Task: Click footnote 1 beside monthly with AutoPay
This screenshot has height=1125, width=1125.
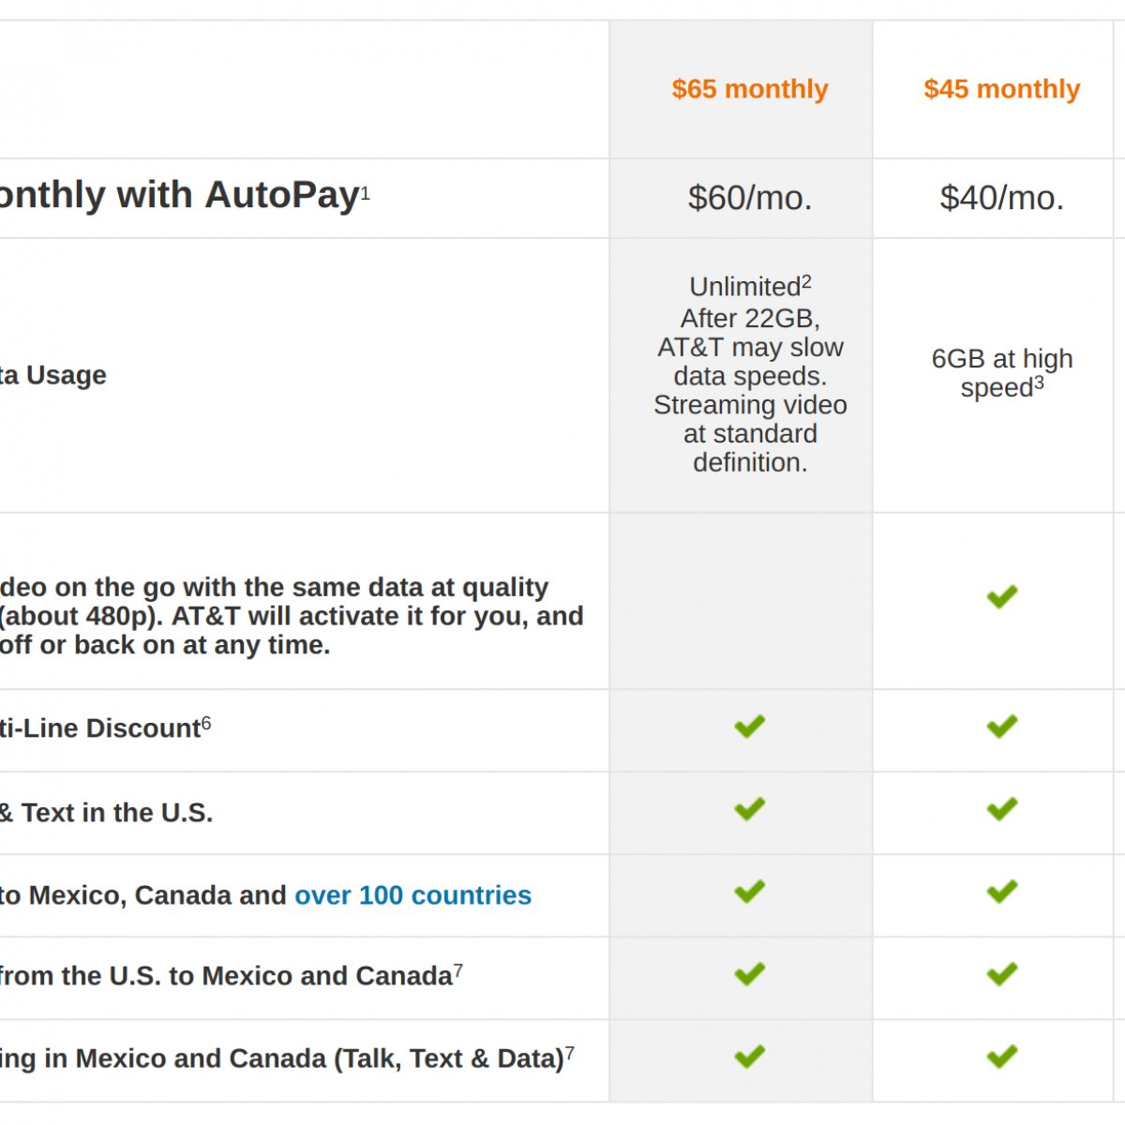Action: point(366,192)
